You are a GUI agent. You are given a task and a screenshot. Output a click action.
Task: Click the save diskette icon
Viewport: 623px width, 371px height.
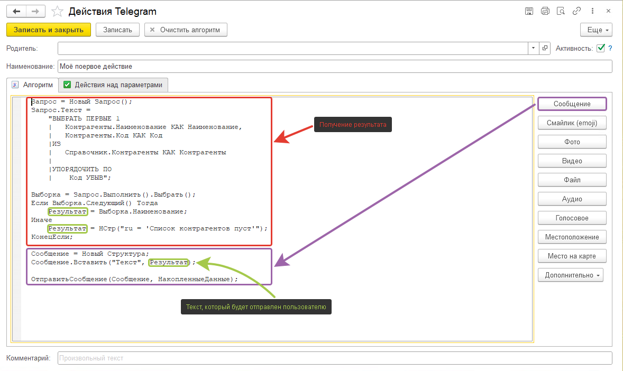528,11
